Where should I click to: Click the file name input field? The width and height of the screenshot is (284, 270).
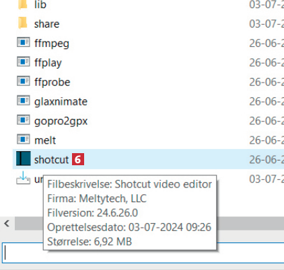click(24, 253)
